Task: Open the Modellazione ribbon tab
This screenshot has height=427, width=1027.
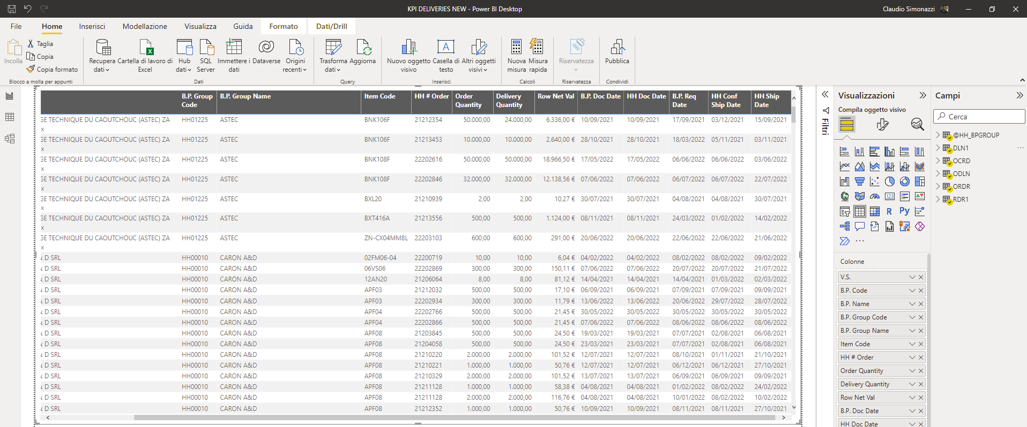Action: coord(145,26)
